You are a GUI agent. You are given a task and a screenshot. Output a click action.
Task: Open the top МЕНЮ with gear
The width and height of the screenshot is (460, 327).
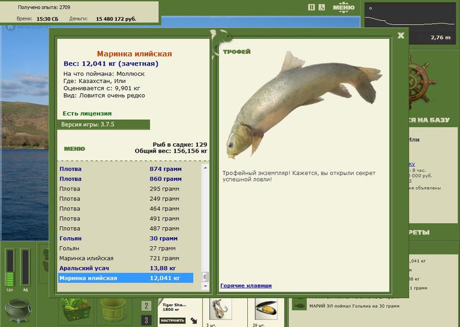pos(343,7)
